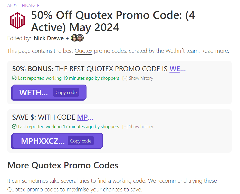The image size is (240, 194).
Task: Click the first editor avatar photo
Action: click(x=74, y=38)
